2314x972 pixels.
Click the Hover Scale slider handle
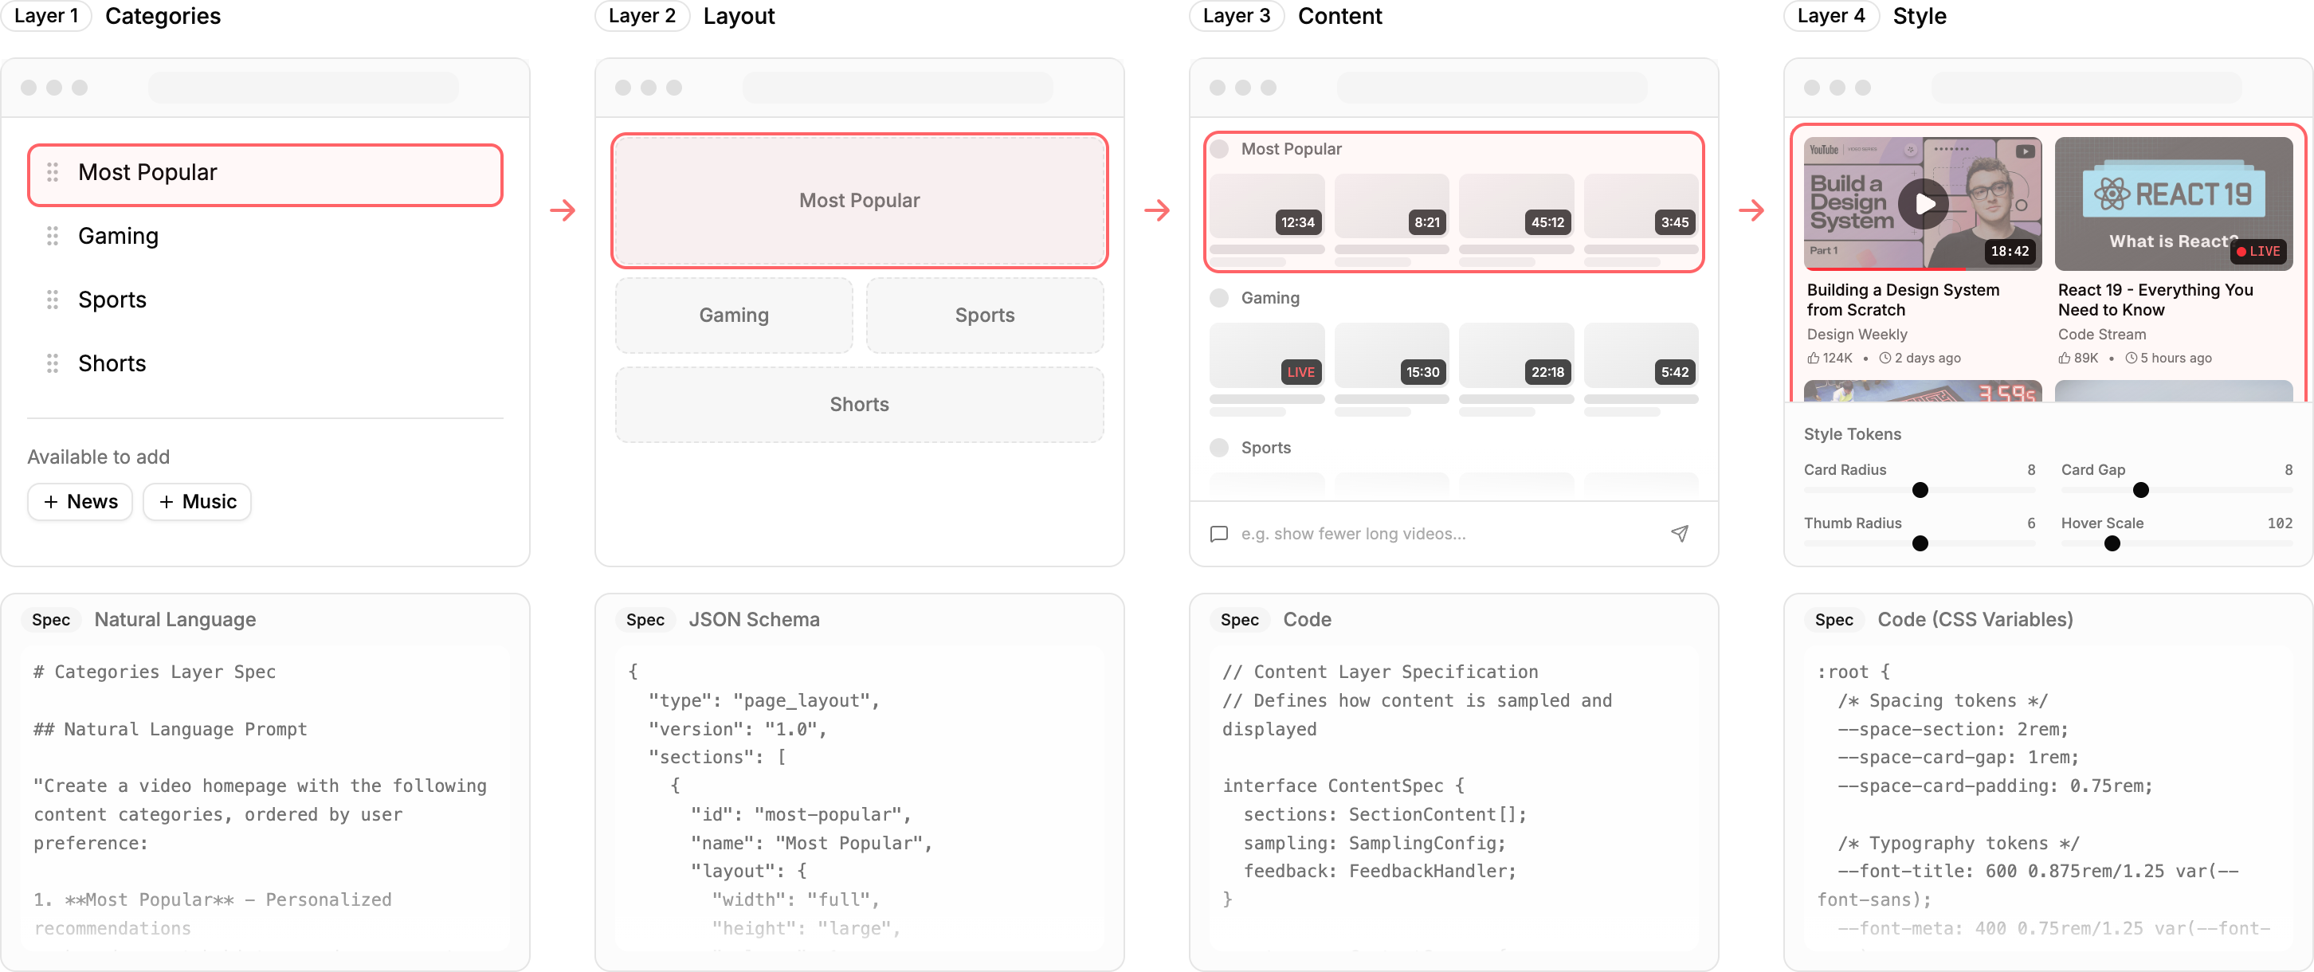(x=2112, y=543)
